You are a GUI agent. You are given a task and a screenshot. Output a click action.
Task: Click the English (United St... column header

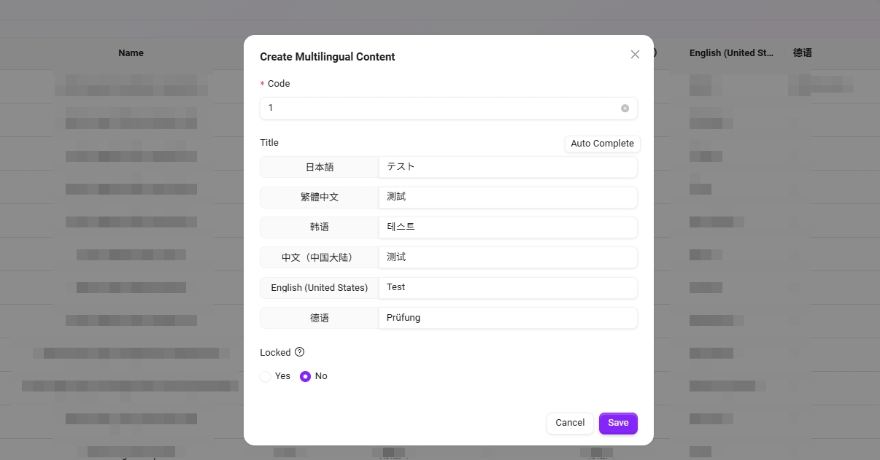pos(732,53)
